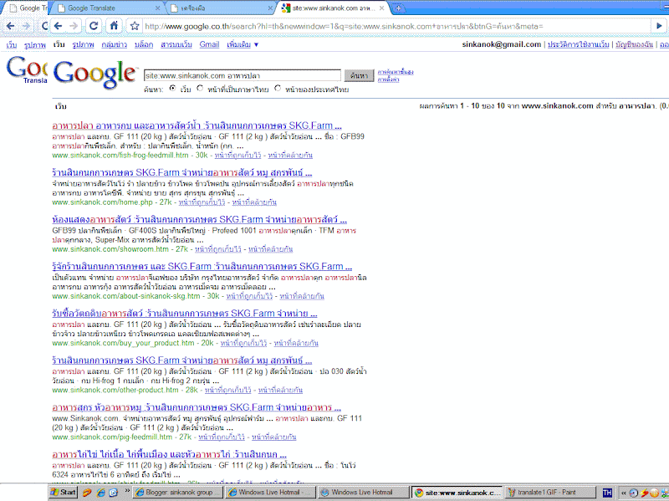Click the browser forward arrow beside reload

[x=74, y=26]
